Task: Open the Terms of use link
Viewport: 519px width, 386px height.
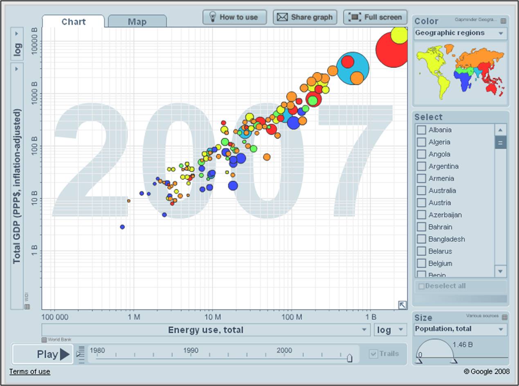Action: coord(30,372)
